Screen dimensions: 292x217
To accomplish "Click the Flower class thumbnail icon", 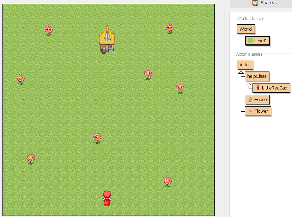I will (250, 111).
